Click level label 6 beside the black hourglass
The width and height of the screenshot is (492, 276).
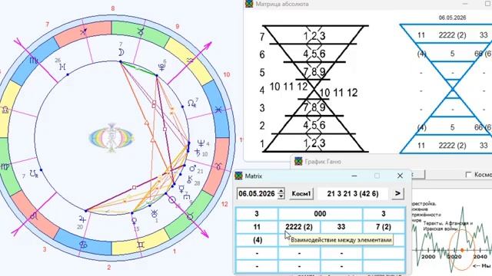(262, 54)
